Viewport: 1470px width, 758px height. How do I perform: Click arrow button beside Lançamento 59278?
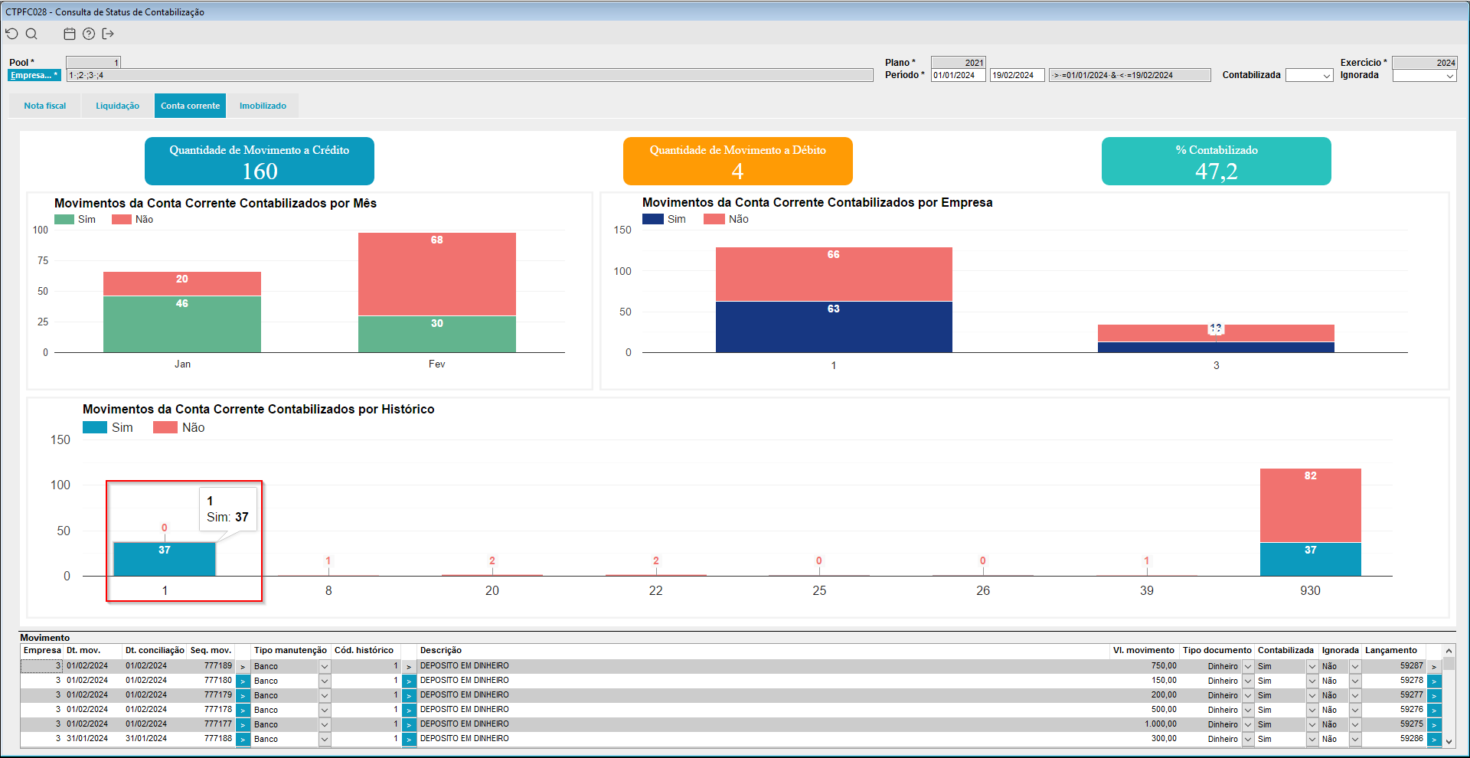click(x=1434, y=681)
